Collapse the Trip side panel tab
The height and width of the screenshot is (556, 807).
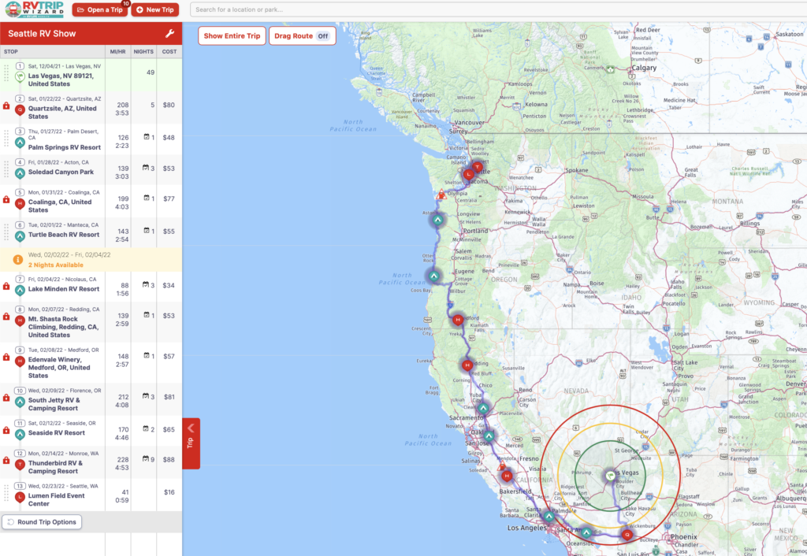pyautogui.click(x=191, y=443)
